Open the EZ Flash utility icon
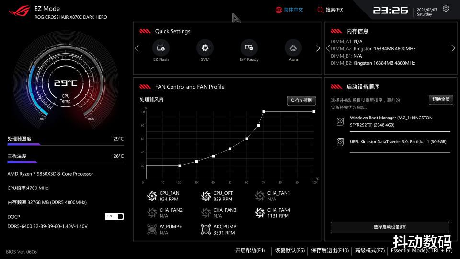Viewport: 460px width, 259px height. pyautogui.click(x=161, y=48)
